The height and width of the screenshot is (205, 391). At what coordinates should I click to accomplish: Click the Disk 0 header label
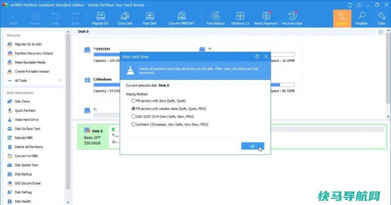[x=83, y=32]
